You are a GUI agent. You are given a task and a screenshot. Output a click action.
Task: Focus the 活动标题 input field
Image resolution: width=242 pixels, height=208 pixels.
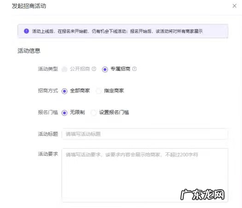145,134
